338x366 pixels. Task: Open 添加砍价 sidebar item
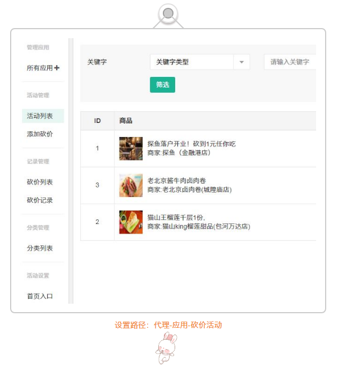[x=40, y=134]
